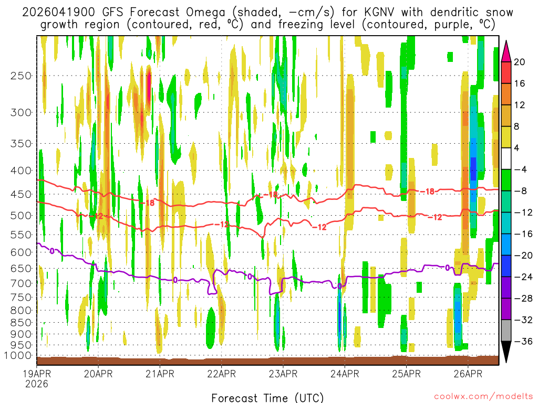Click the pink upper arrow of color bar

506,51
